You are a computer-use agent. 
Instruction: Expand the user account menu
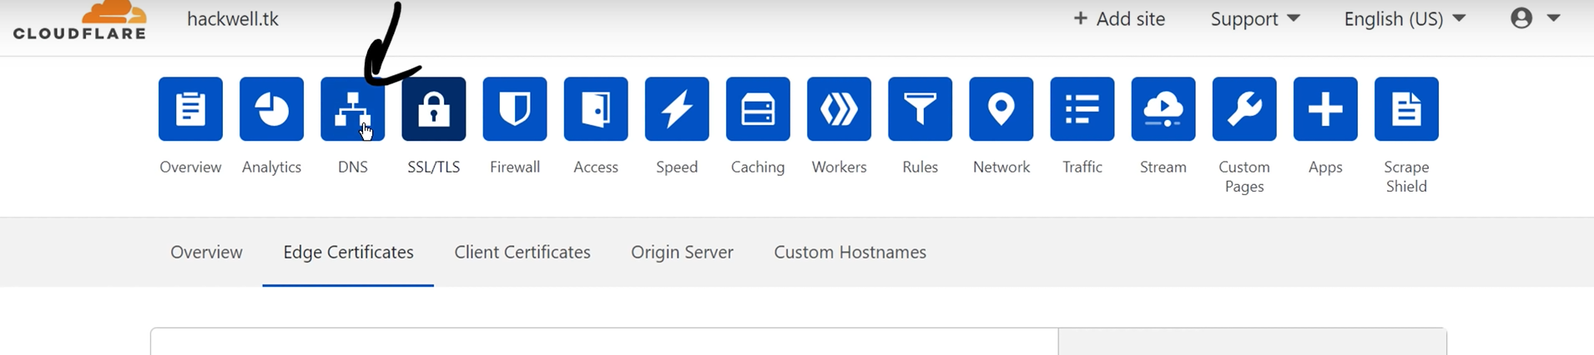[1535, 18]
